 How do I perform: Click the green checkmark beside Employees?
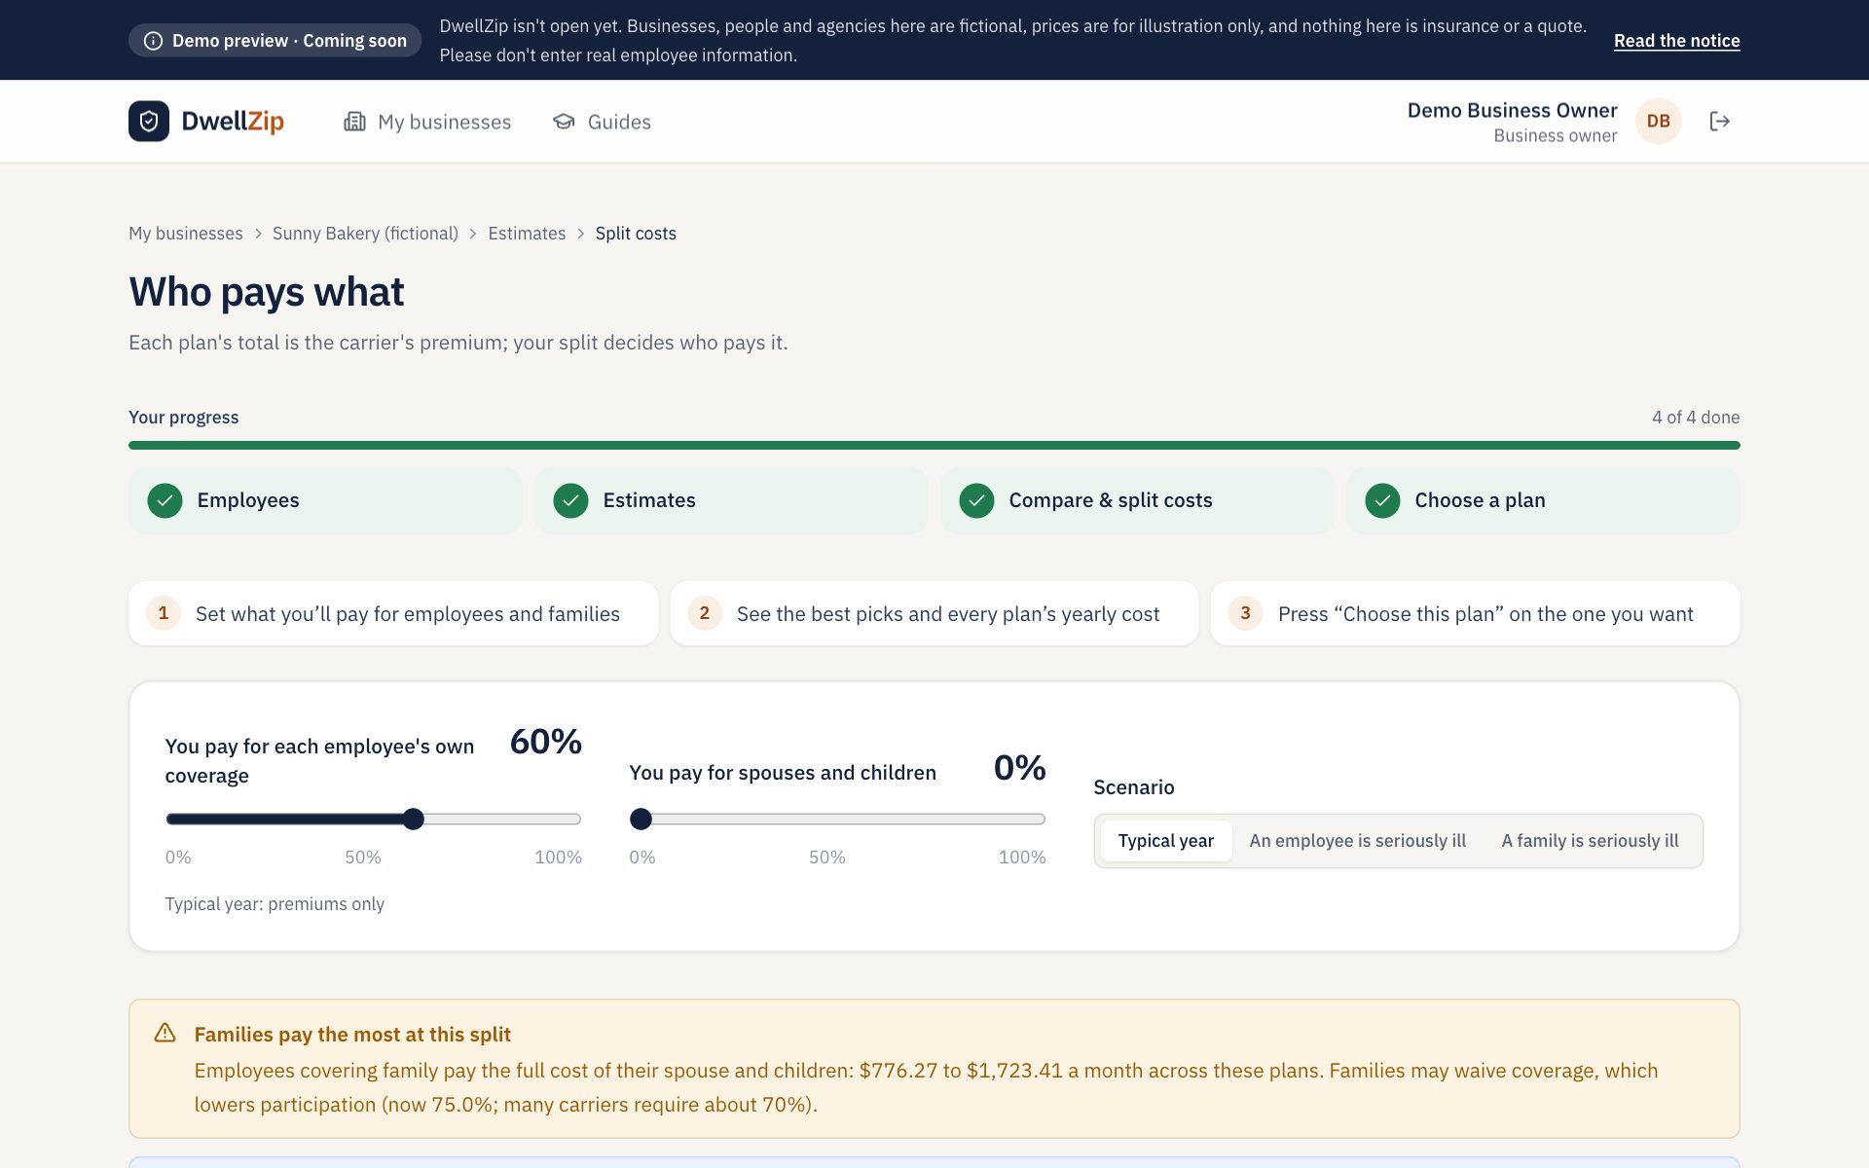click(x=165, y=500)
